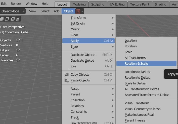Select Make Instances Real

[x=146, y=115]
